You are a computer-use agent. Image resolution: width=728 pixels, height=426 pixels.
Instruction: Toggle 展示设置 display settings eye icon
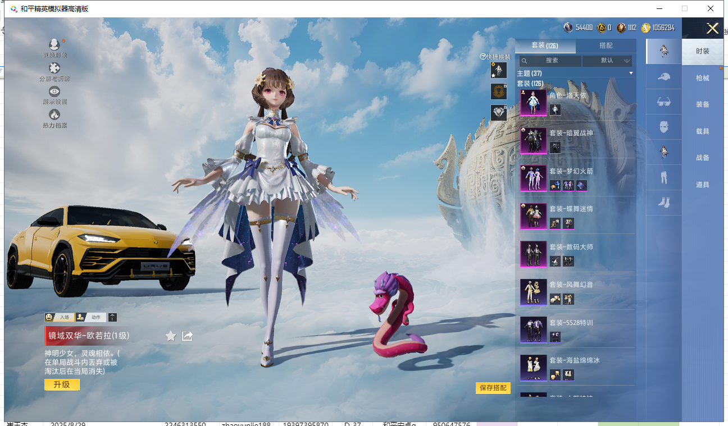[x=54, y=91]
